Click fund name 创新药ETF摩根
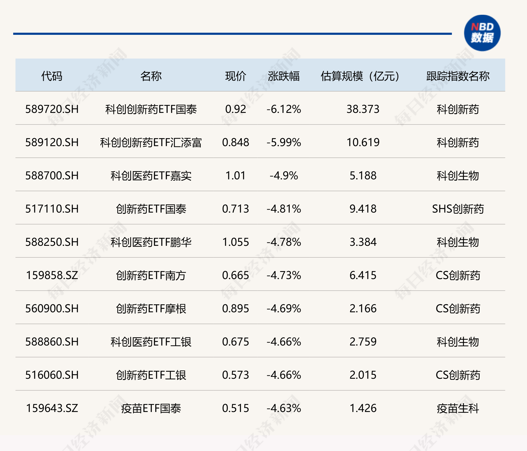 tap(151, 308)
